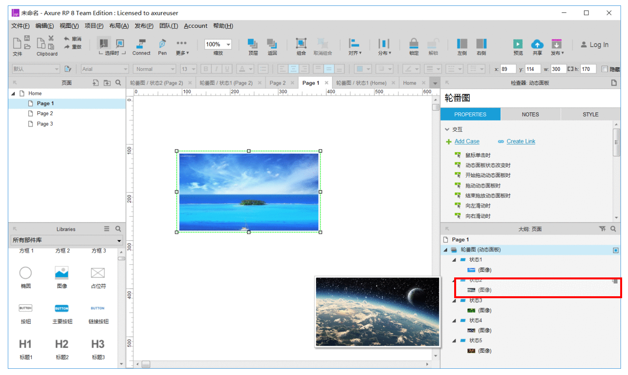
Task: Open the 更多 more tools menu
Action: [182, 47]
